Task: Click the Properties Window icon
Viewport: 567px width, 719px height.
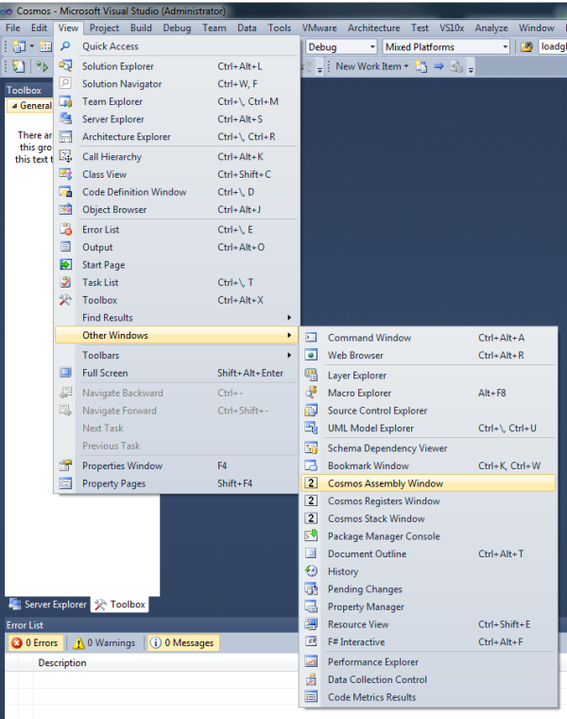Action: point(65,465)
